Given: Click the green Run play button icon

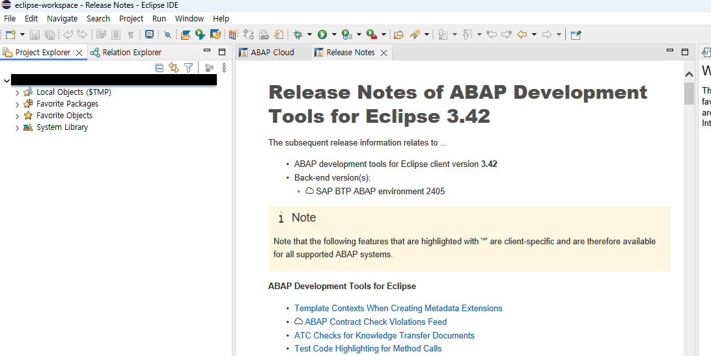Looking at the screenshot, I should tap(322, 34).
